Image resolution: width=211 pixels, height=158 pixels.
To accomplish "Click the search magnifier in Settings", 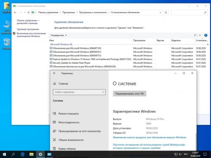I will tap(103, 92).
